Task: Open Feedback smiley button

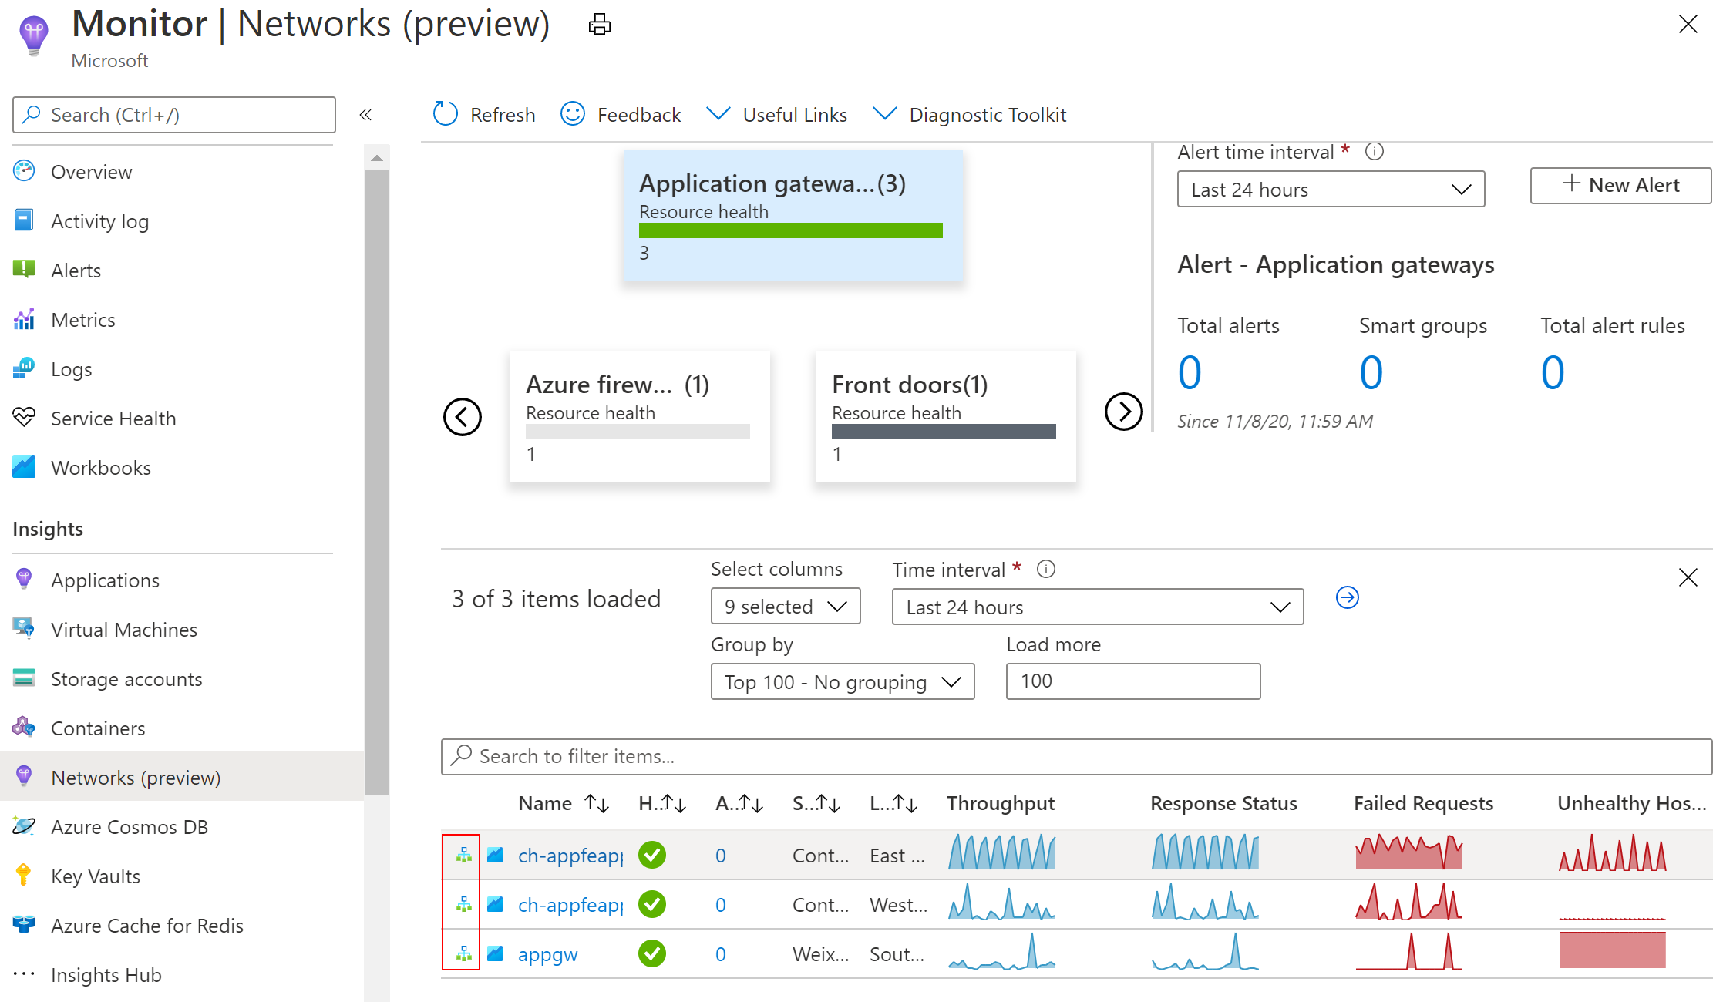Action: click(x=573, y=114)
